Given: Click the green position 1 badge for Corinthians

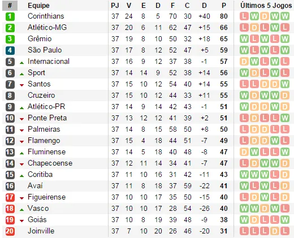Looking at the screenshot, I should (x=10, y=16).
